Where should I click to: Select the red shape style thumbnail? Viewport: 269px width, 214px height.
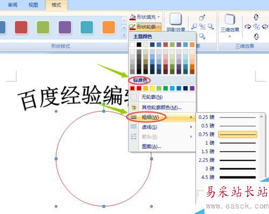click(x=21, y=27)
